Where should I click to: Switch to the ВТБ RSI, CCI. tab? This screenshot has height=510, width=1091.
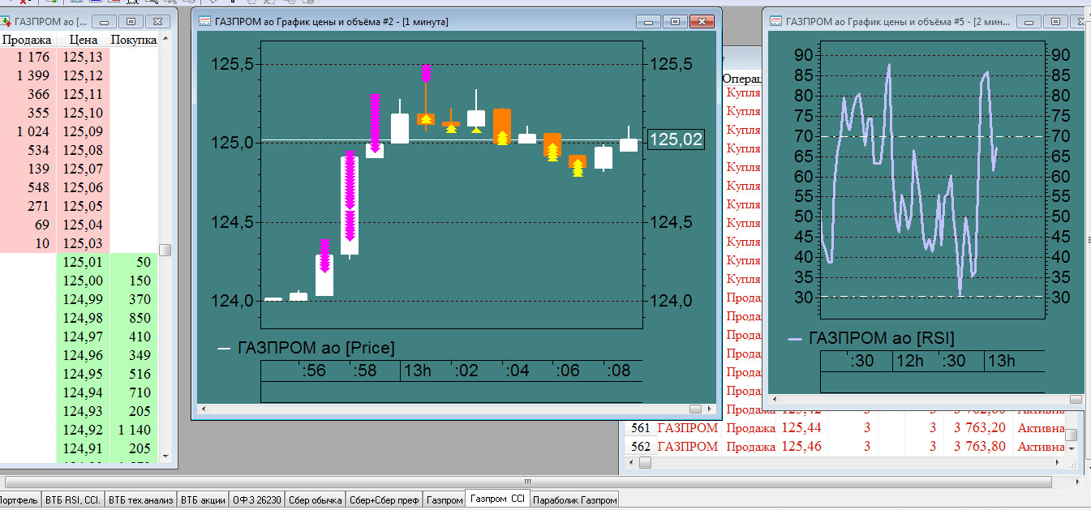(x=72, y=499)
